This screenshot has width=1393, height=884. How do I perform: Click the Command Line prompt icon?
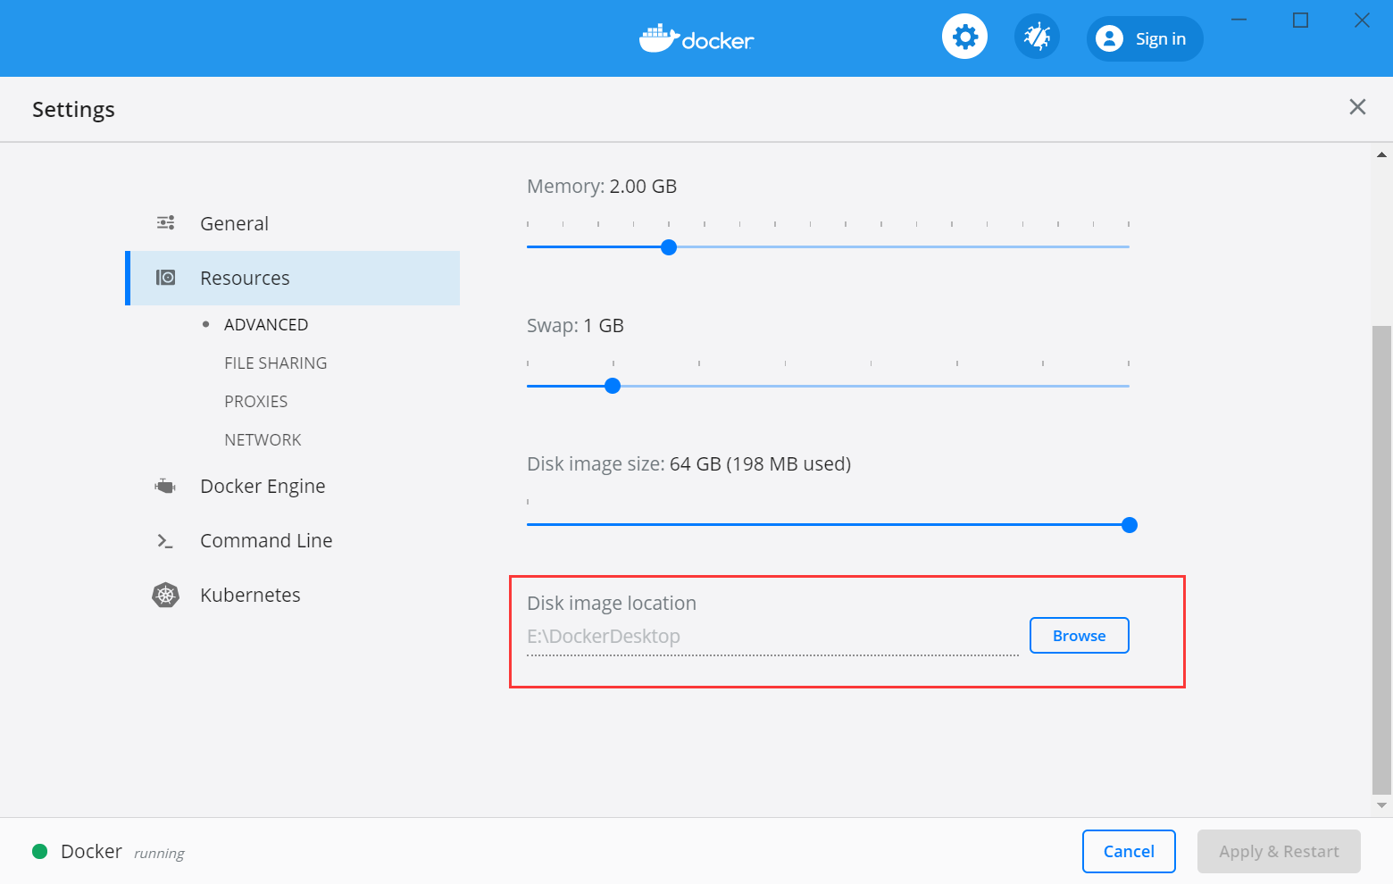[166, 540]
